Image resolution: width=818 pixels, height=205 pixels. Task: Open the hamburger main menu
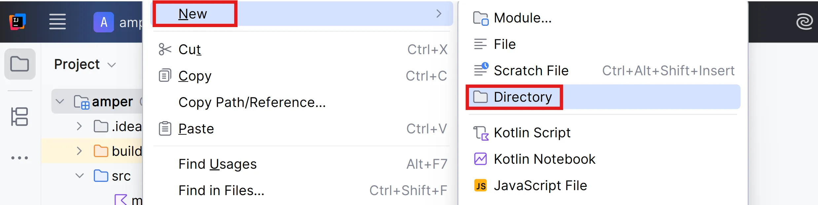[x=57, y=22]
